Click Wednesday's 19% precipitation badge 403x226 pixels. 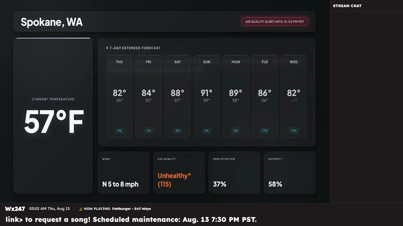coord(294,131)
